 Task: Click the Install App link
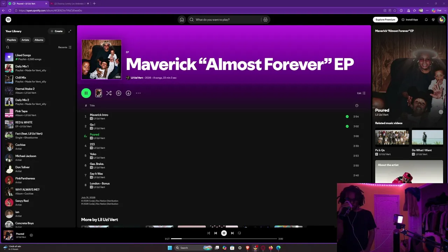point(410,20)
